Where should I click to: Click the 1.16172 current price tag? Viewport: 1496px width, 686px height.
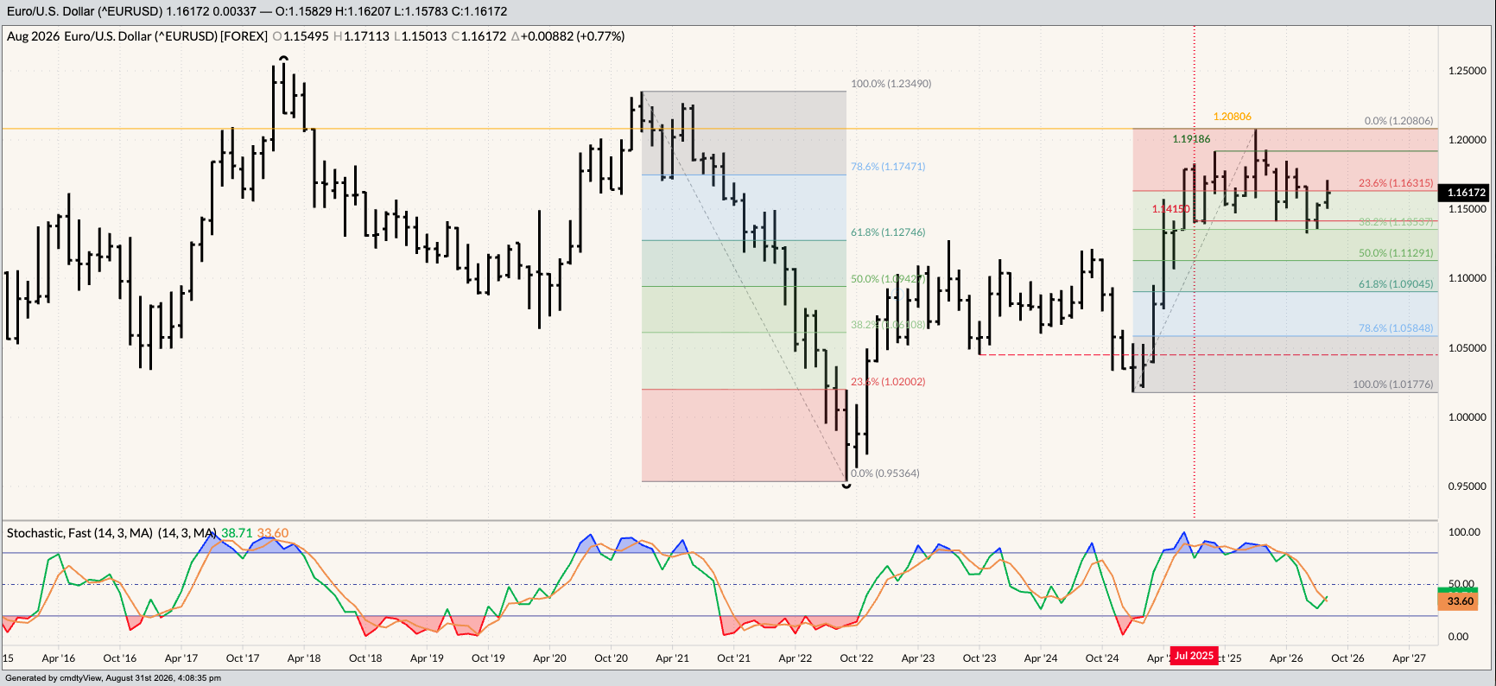coord(1465,193)
